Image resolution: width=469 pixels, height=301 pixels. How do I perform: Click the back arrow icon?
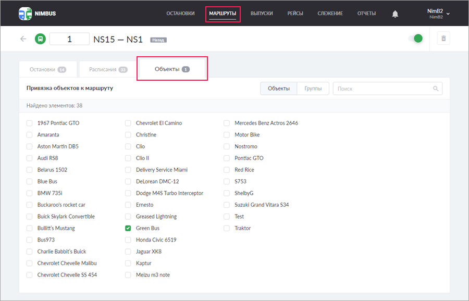tap(23, 39)
